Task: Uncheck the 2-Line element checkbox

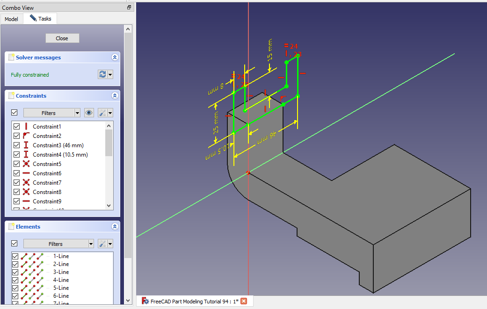Action: tap(15, 264)
